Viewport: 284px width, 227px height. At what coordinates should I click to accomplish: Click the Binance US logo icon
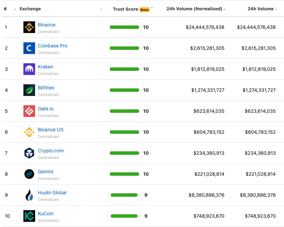[x=29, y=132]
